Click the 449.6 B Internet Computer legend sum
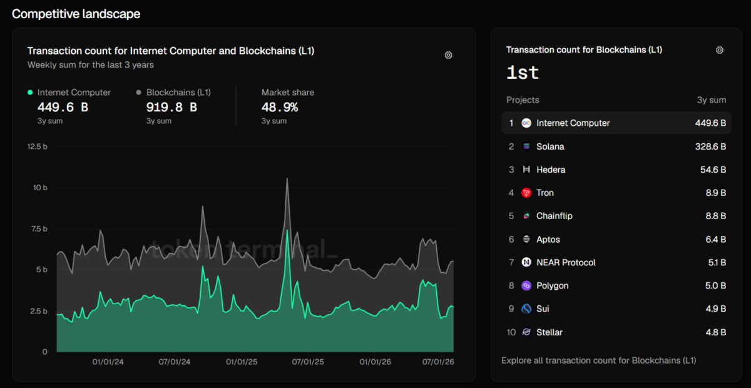 click(63, 107)
